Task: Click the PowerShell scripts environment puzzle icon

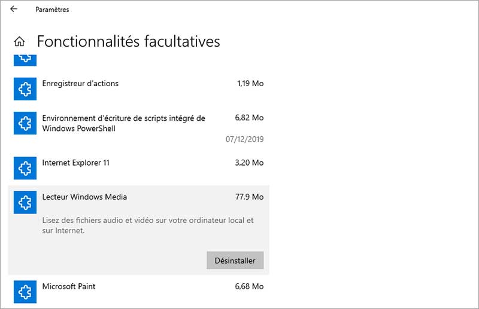Action: [25, 123]
